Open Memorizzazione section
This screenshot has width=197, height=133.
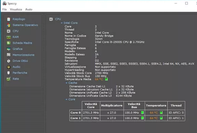point(23,55)
